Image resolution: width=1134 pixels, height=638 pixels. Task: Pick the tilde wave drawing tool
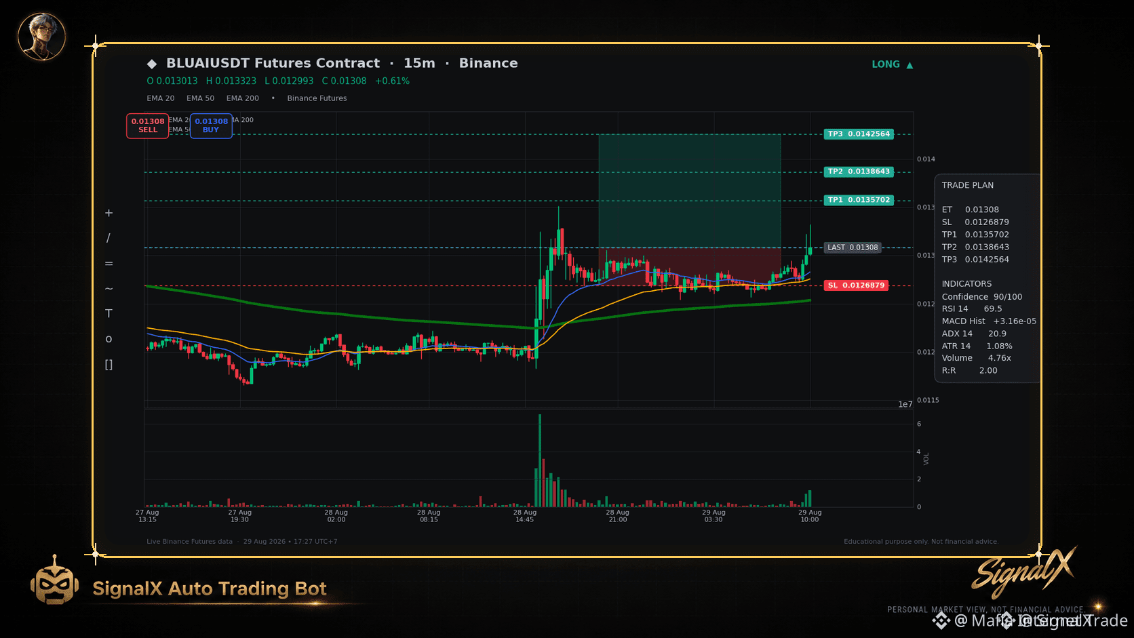click(x=109, y=288)
